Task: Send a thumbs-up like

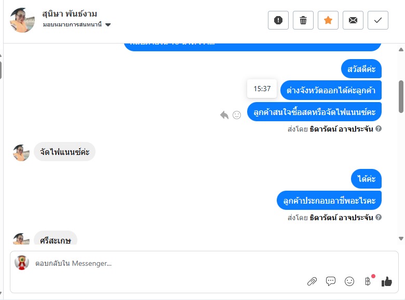Action: pos(387,281)
